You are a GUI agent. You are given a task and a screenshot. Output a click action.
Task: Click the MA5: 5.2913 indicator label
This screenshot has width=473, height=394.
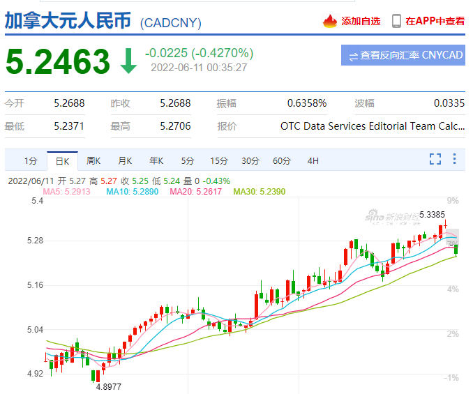point(67,192)
